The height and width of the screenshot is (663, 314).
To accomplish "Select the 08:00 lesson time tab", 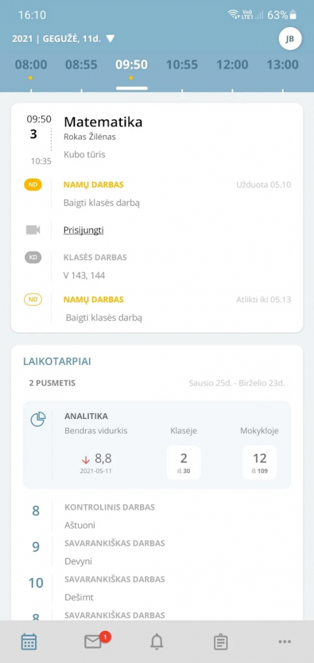I will click(x=31, y=65).
